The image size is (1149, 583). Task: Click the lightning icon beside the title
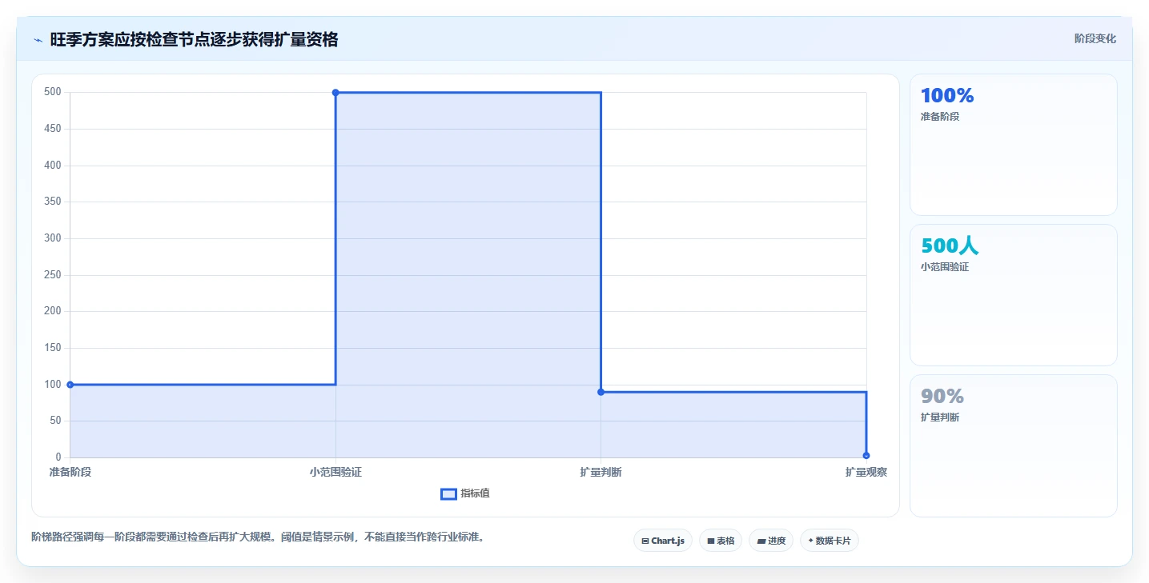pos(38,40)
